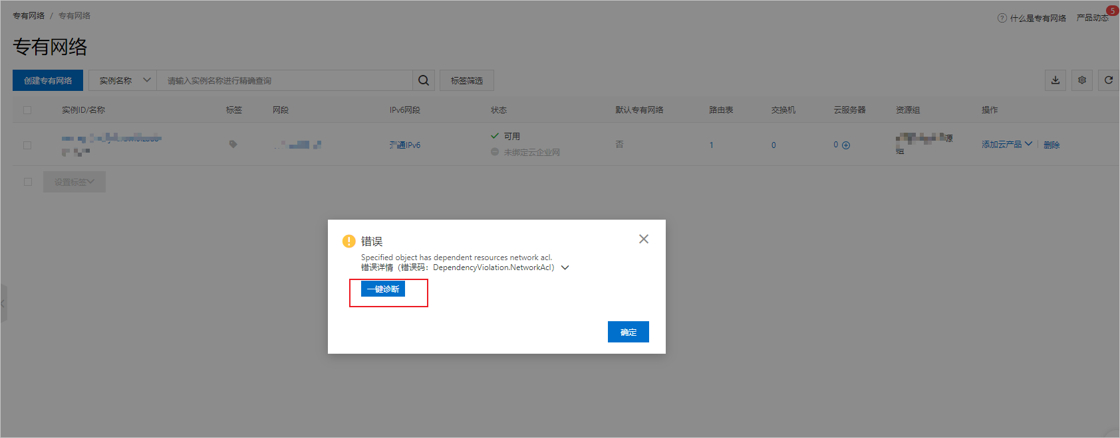Viewport: 1120px width, 438px height.
Task: Click the question mark help icon
Action: (1002, 18)
